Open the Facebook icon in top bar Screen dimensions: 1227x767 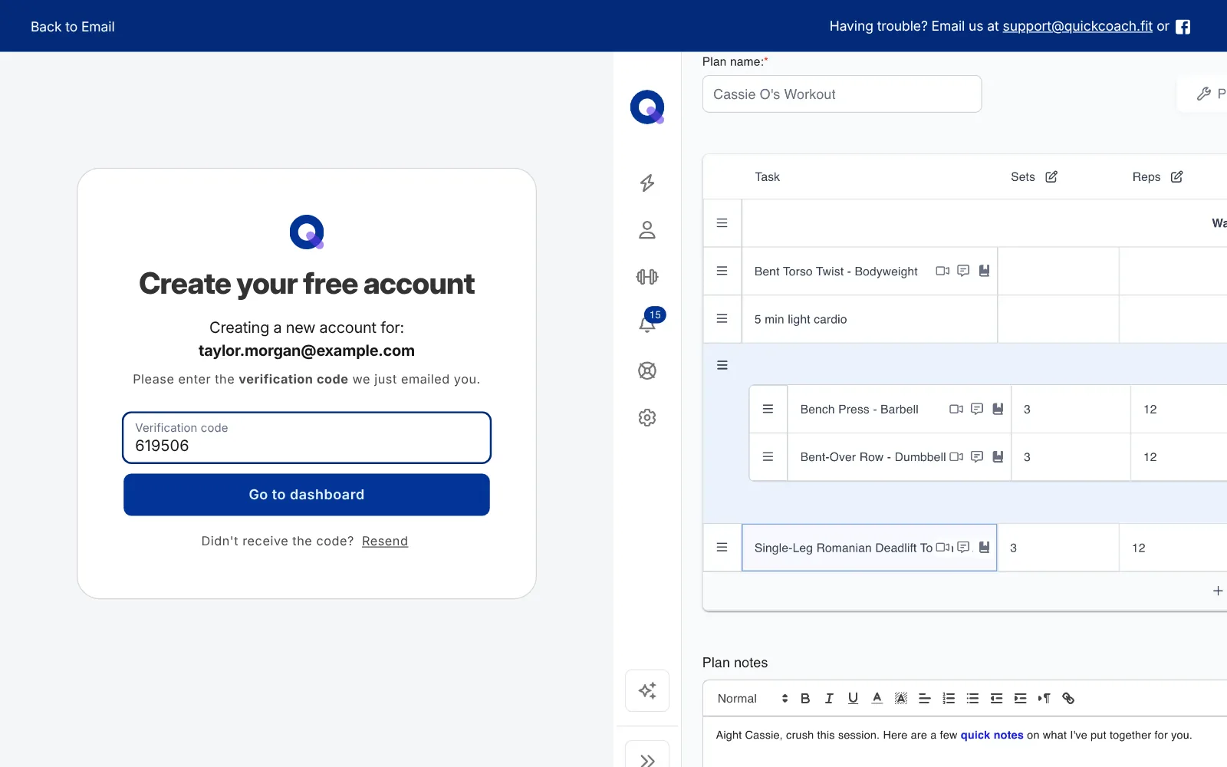tap(1183, 27)
